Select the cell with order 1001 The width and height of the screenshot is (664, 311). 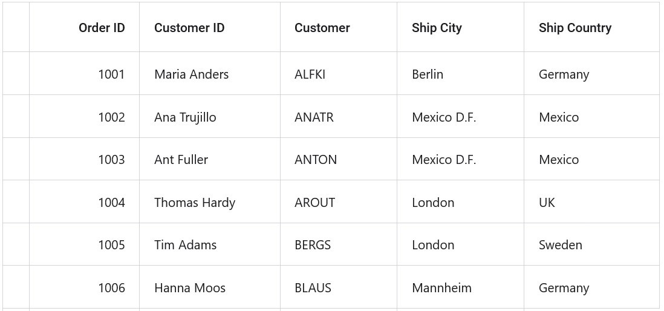pyautogui.click(x=111, y=74)
